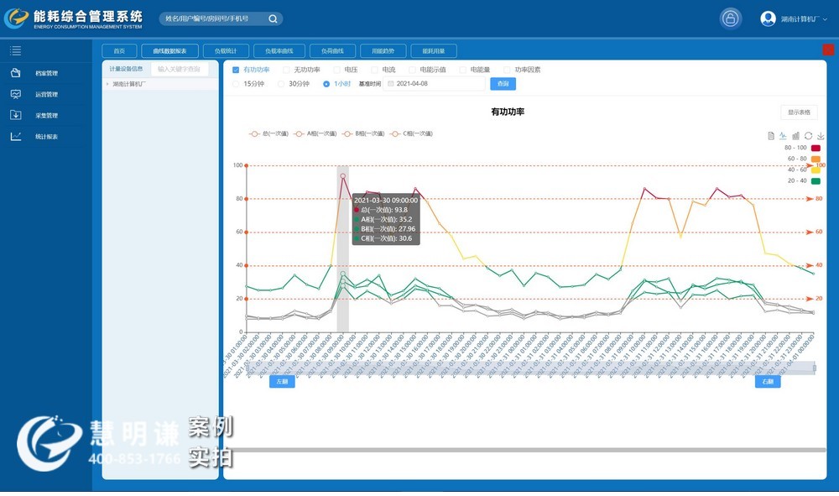Image resolution: width=839 pixels, height=496 pixels.
Task: Click the search magnifier icon in top bar
Action: point(273,18)
